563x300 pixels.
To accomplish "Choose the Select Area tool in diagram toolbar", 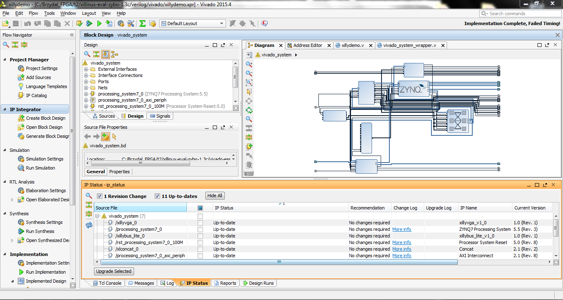I will [x=249, y=92].
